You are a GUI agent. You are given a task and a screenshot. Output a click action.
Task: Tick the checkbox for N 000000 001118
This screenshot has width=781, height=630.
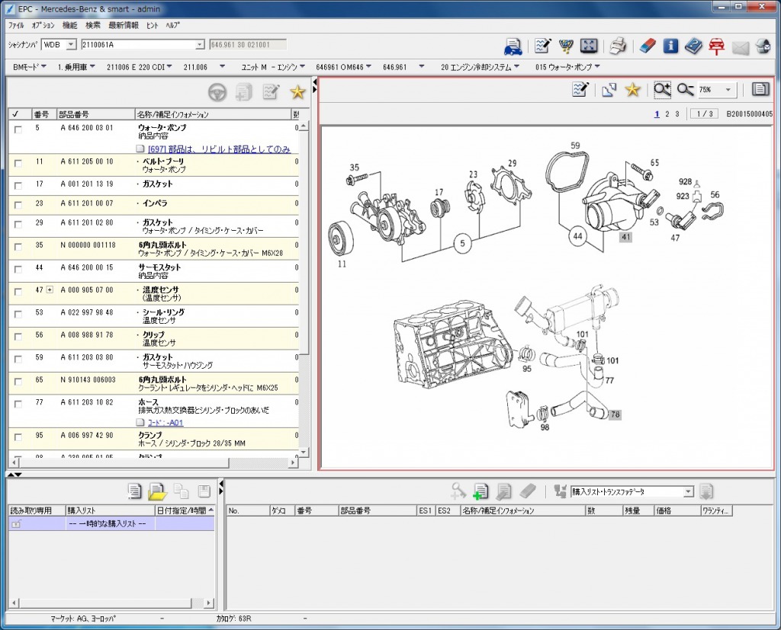pos(18,247)
